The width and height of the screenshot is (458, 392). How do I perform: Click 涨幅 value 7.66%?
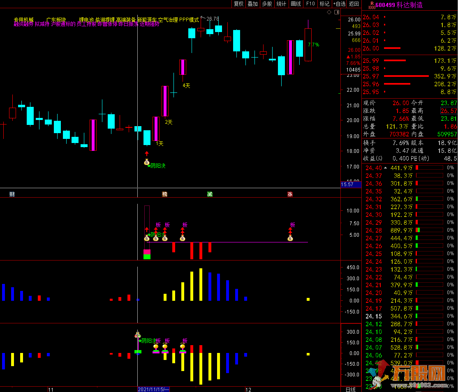pyautogui.click(x=401, y=118)
